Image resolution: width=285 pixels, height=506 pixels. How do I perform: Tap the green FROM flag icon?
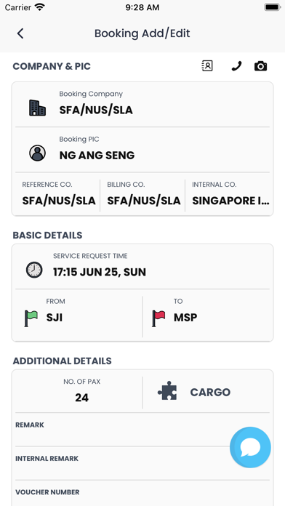point(31,318)
